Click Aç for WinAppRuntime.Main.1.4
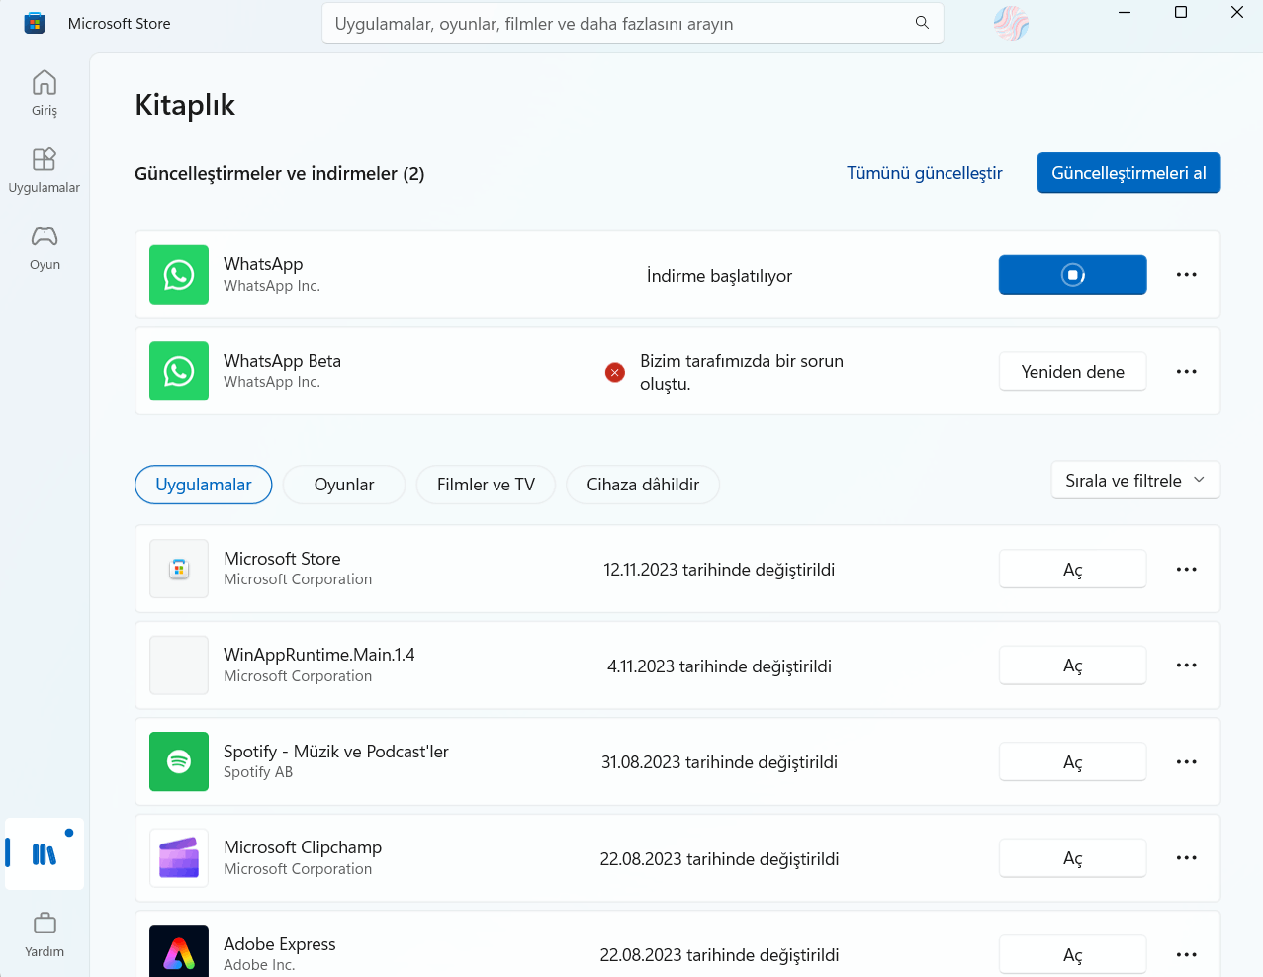Screen dimensions: 1263x977 click(x=1073, y=666)
